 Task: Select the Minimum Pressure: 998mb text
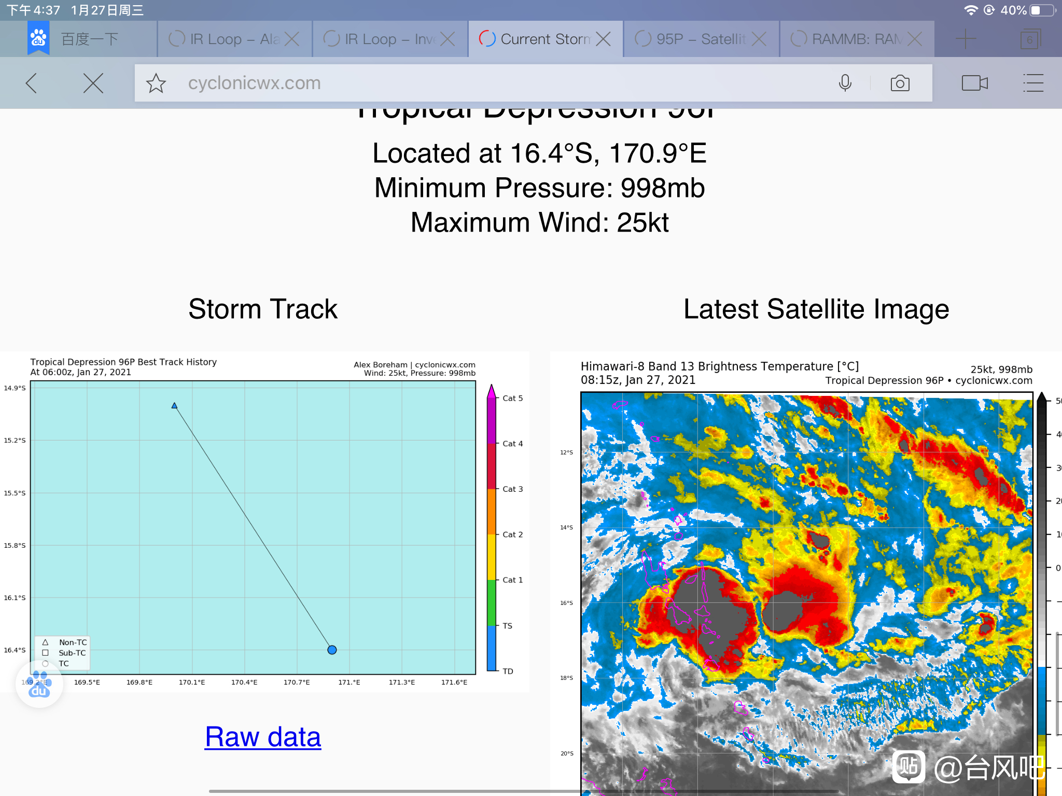(x=539, y=188)
